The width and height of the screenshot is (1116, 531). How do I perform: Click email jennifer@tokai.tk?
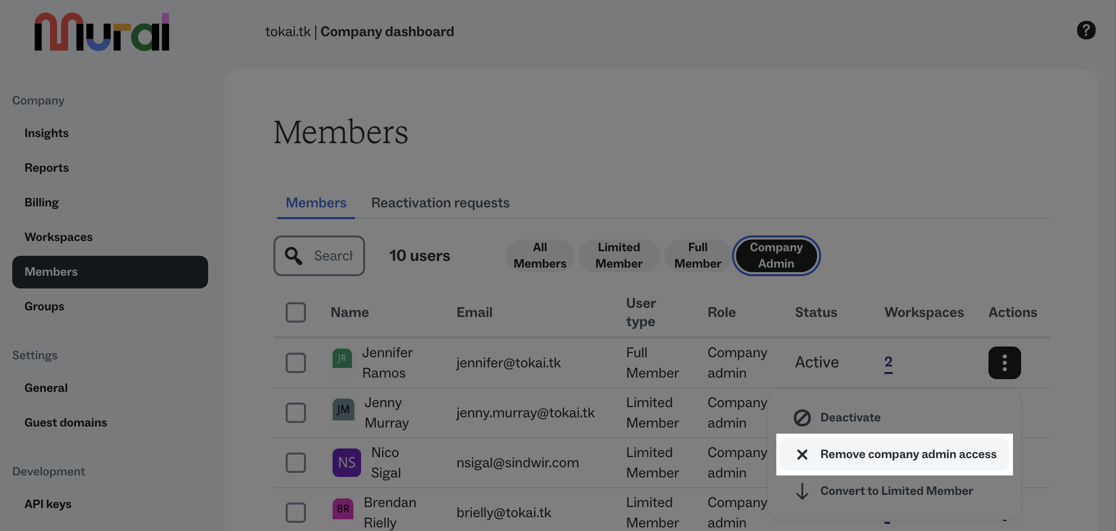pyautogui.click(x=509, y=363)
